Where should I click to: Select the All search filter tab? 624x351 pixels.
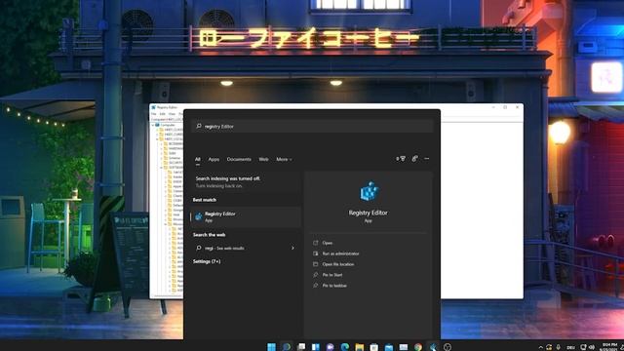tap(197, 159)
